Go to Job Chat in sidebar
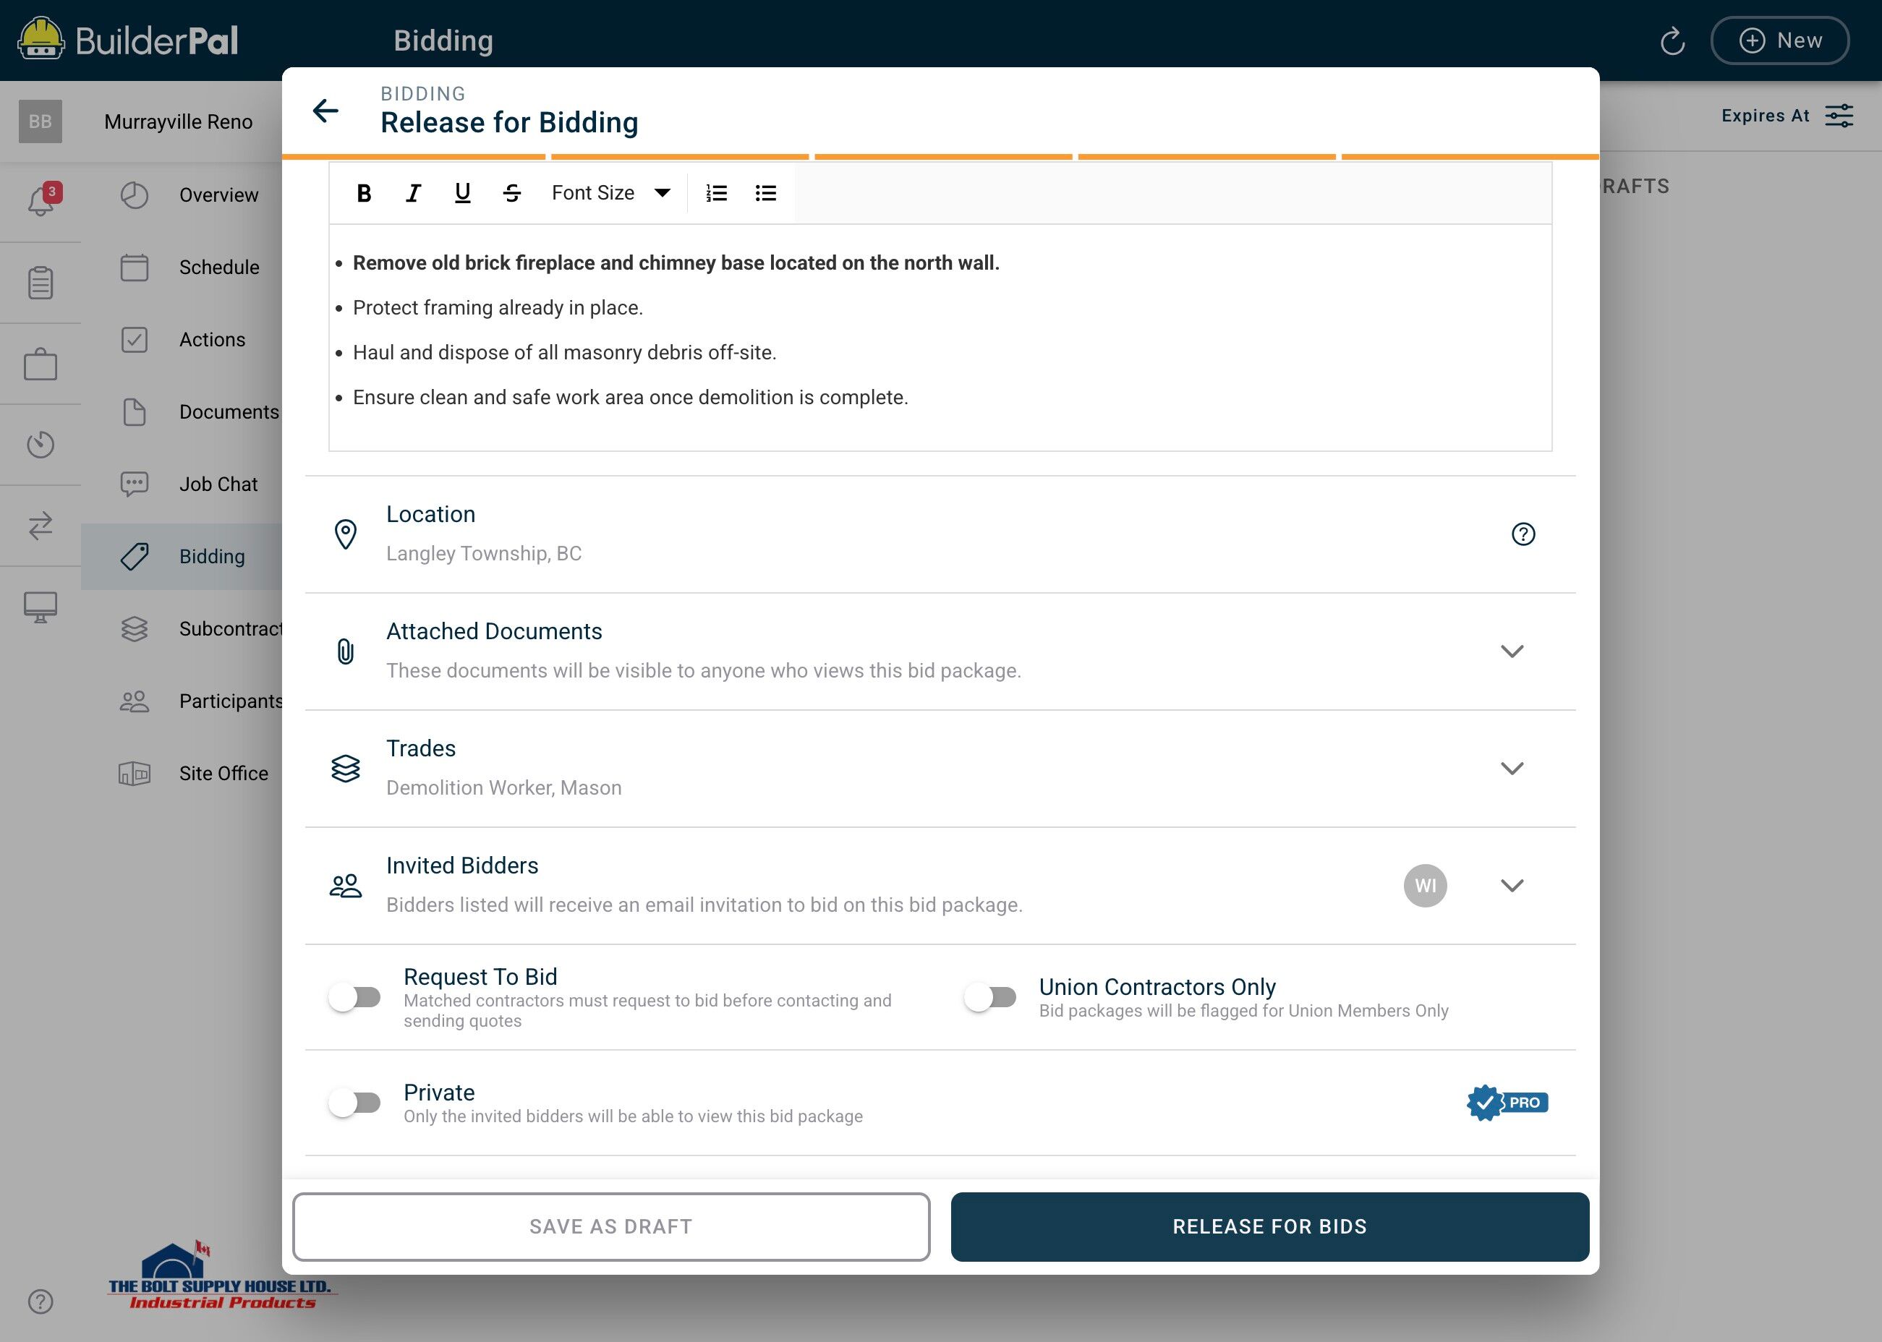 tap(218, 484)
